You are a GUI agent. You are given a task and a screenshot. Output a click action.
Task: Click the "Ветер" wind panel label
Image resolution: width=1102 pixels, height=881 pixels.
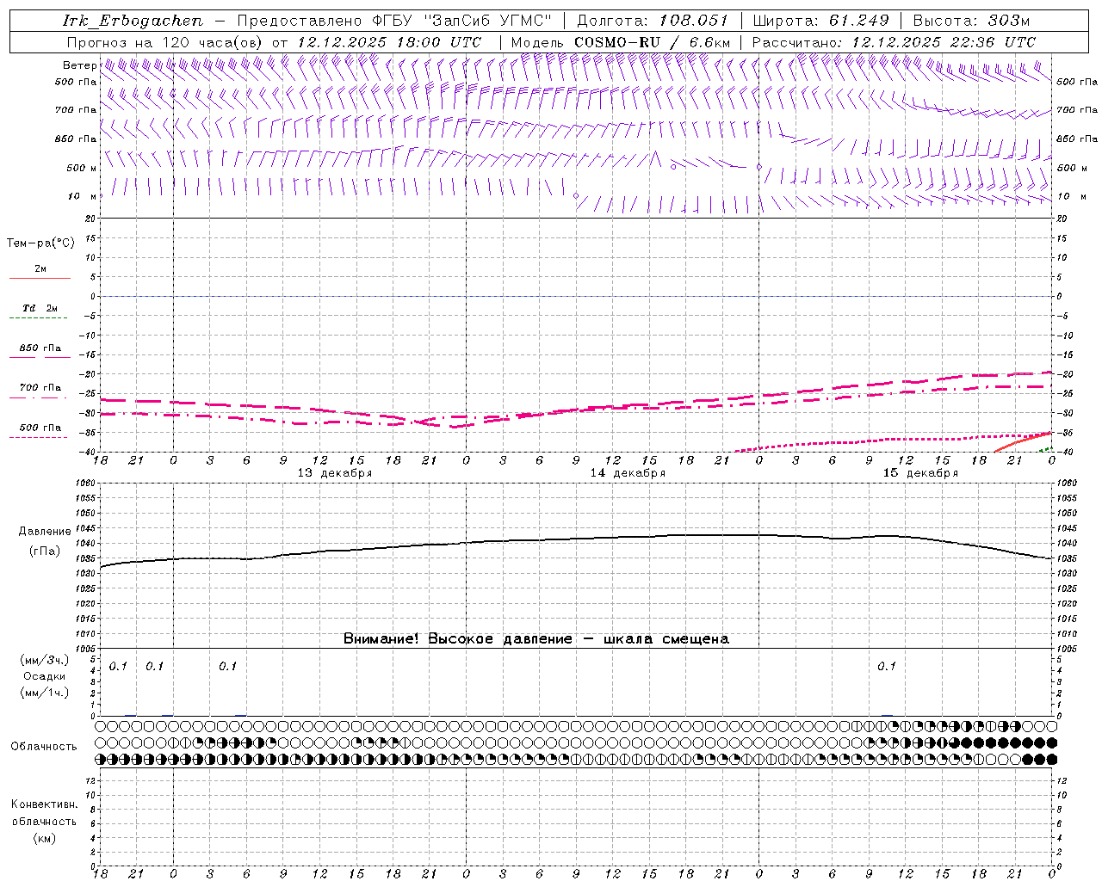pos(79,65)
